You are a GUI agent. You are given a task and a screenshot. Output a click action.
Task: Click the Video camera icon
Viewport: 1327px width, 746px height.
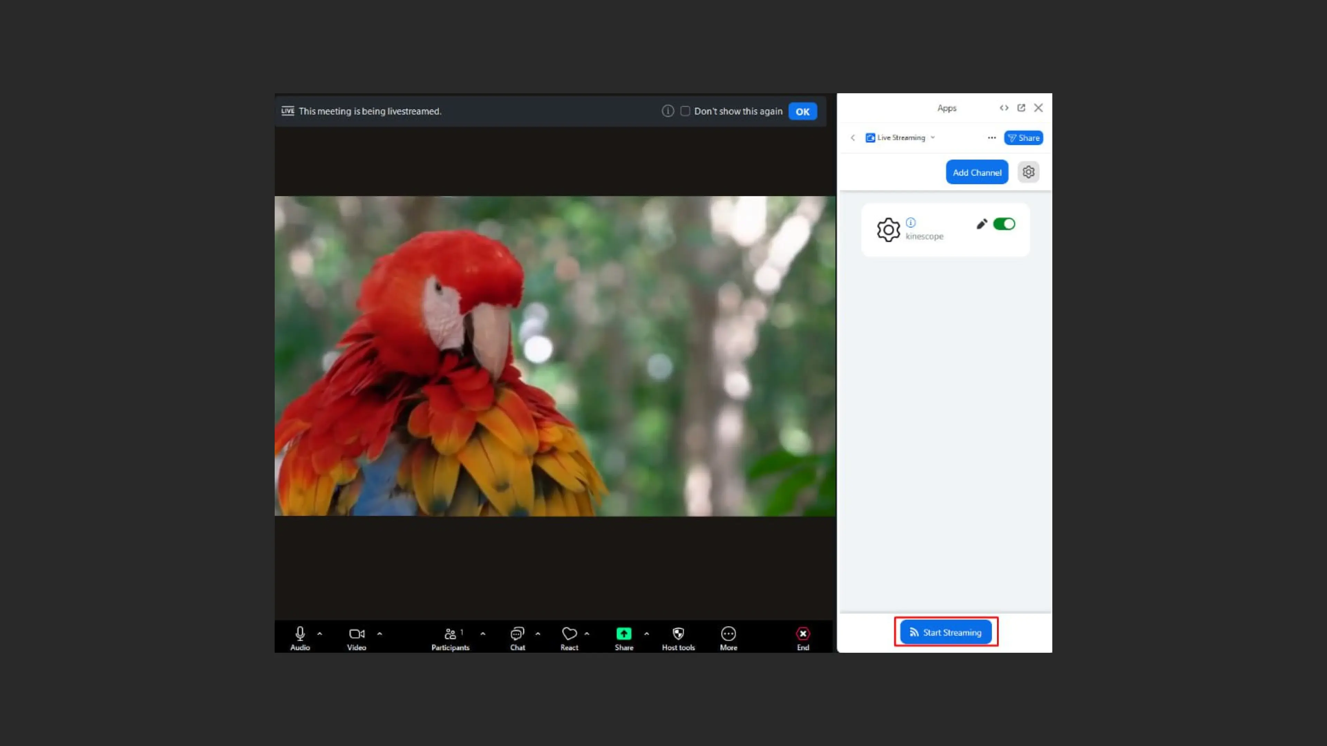coord(357,633)
